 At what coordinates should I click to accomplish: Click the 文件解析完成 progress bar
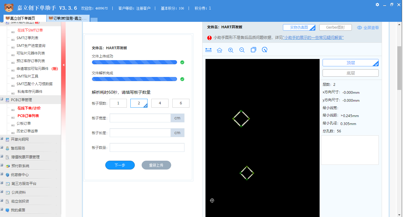point(135,79)
